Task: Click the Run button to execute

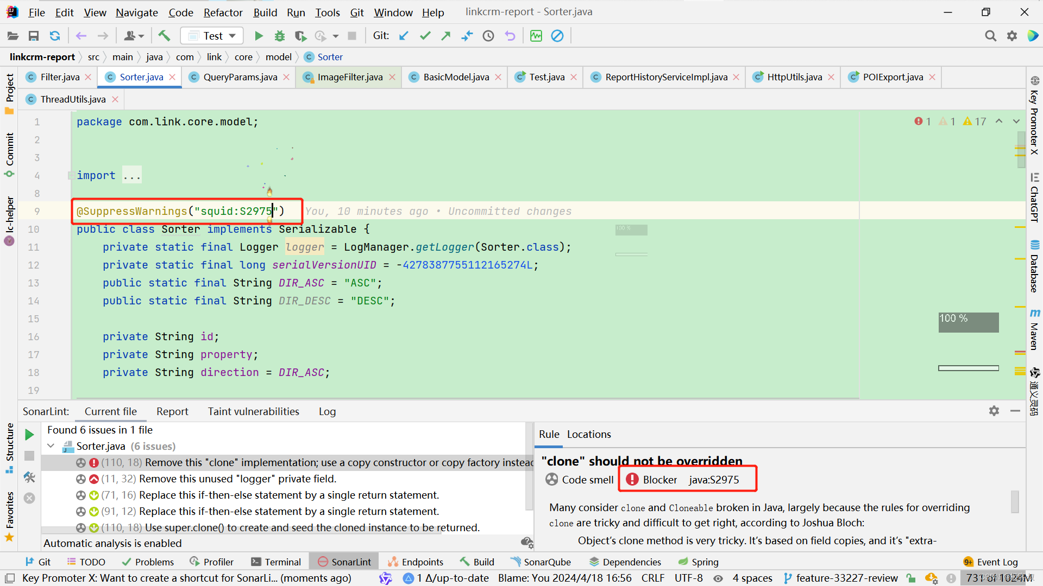Action: 259,35
